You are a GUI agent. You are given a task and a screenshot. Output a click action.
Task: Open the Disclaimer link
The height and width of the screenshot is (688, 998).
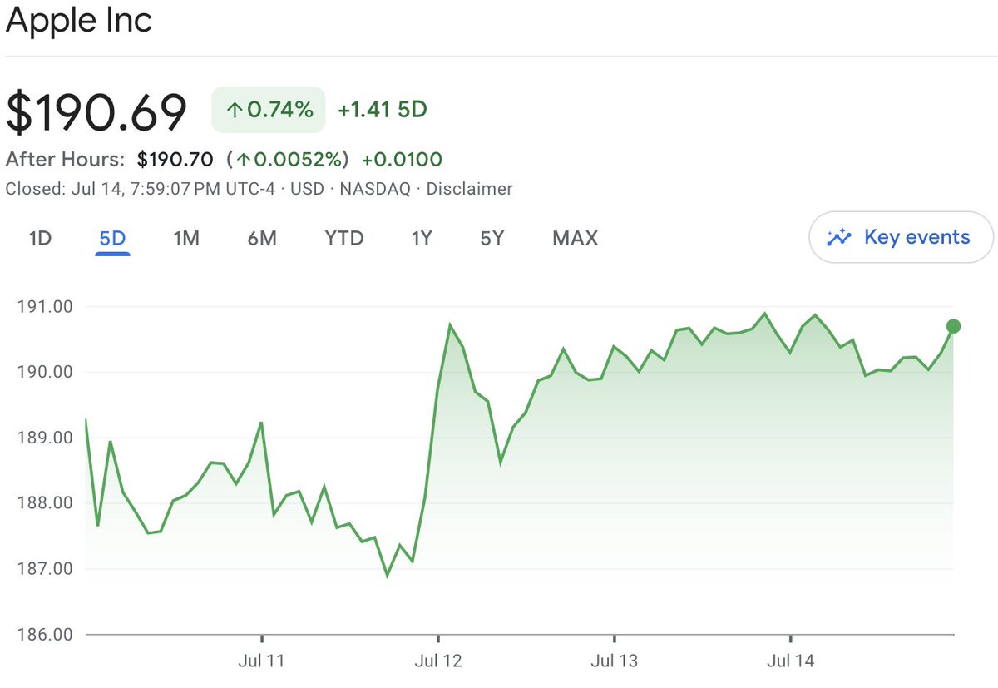coord(469,189)
